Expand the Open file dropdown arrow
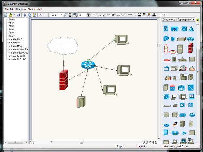 point(14,15)
